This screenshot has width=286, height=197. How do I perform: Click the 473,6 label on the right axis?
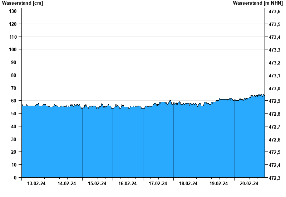tap(275, 12)
